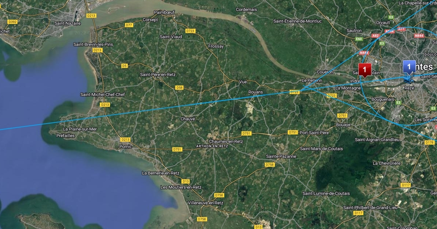Click the Pornic town label
Image resolution: width=437 pixels, height=229 pixels.
[x=126, y=147]
